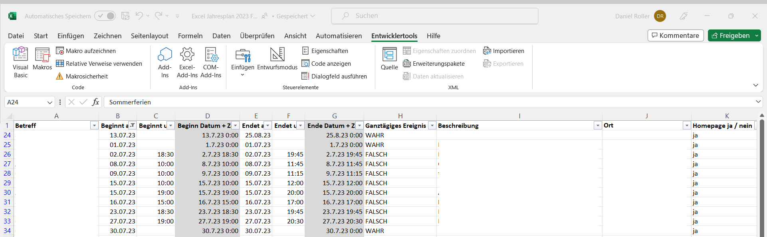The image size is (767, 237).
Task: Switch to the Start tab
Action: [x=41, y=36]
